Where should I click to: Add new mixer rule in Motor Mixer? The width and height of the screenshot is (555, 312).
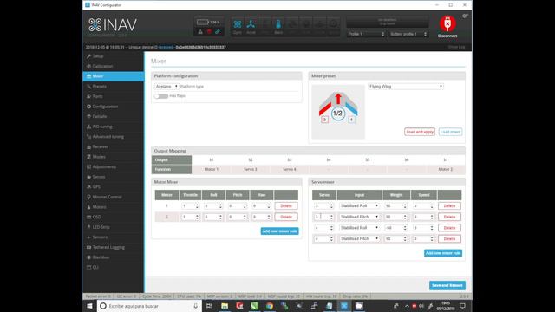[279, 231]
